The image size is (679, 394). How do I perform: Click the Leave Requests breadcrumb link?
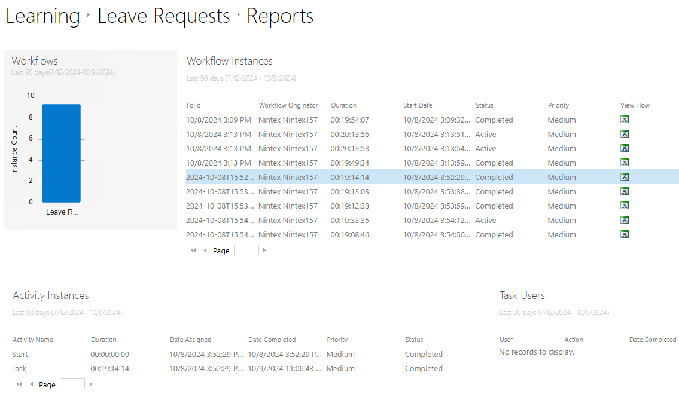[164, 16]
